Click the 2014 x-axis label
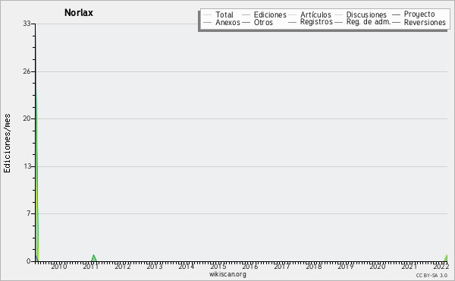 point(187,266)
